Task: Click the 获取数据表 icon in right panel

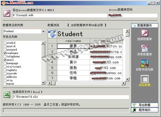Action: point(145,48)
